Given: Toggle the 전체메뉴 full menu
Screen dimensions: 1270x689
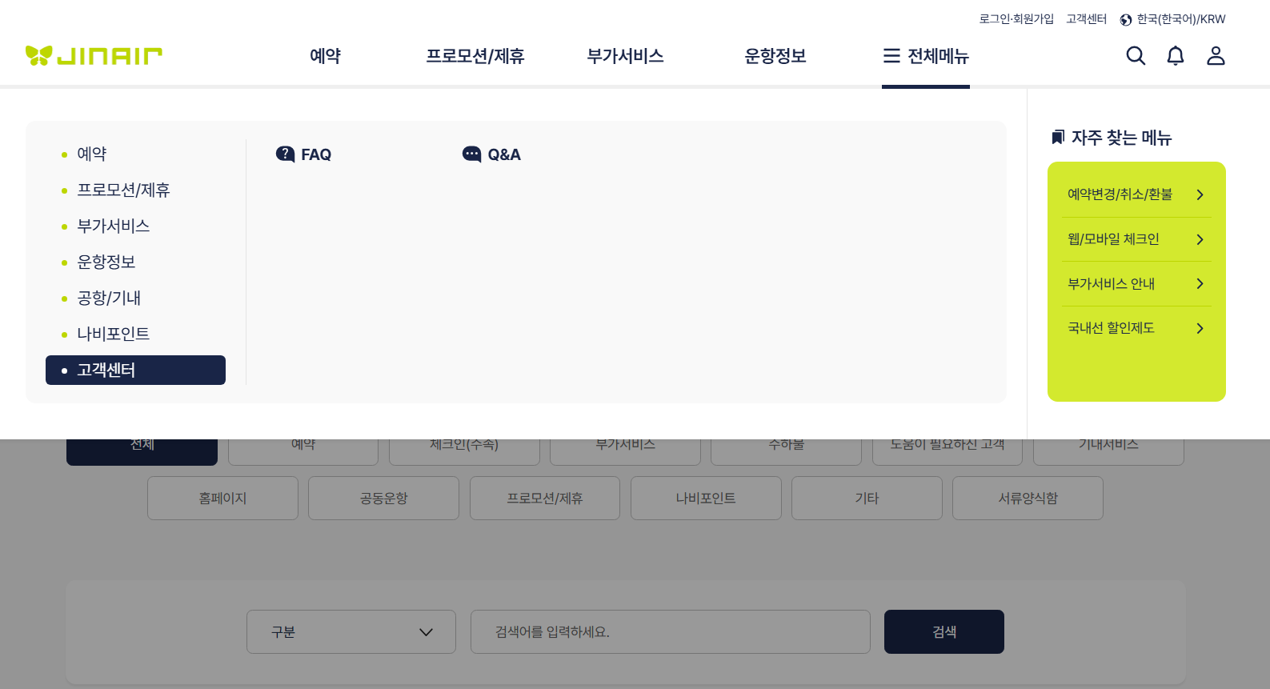Looking at the screenshot, I should [926, 56].
